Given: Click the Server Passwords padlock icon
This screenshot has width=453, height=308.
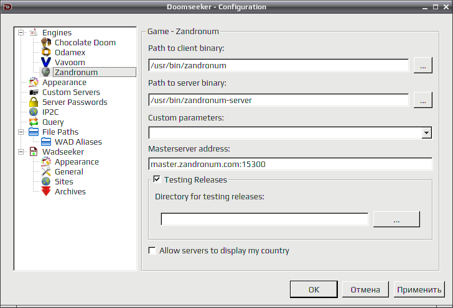Looking at the screenshot, I should click(x=34, y=102).
